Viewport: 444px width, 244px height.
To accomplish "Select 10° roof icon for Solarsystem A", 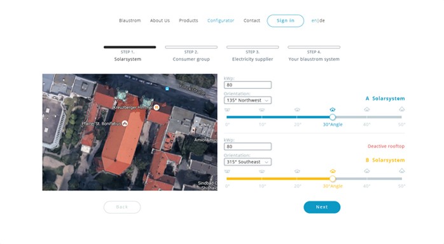I will (262, 110).
